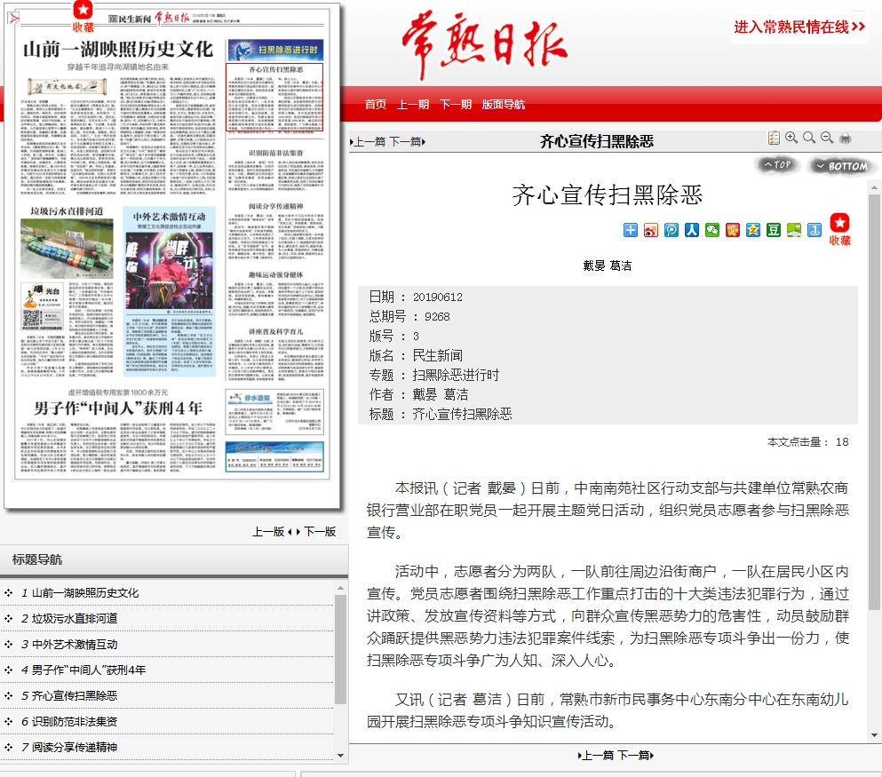Click the headline list scrollbar thumb
Image resolution: width=882 pixels, height=777 pixels.
pyautogui.click(x=340, y=649)
